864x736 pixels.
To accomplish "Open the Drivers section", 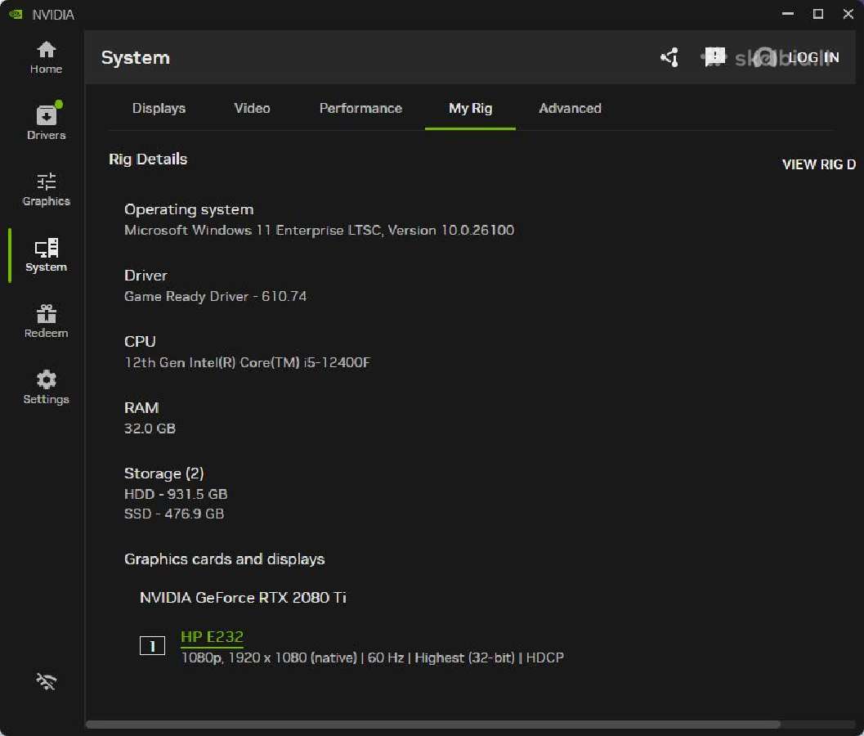I will 47,122.
